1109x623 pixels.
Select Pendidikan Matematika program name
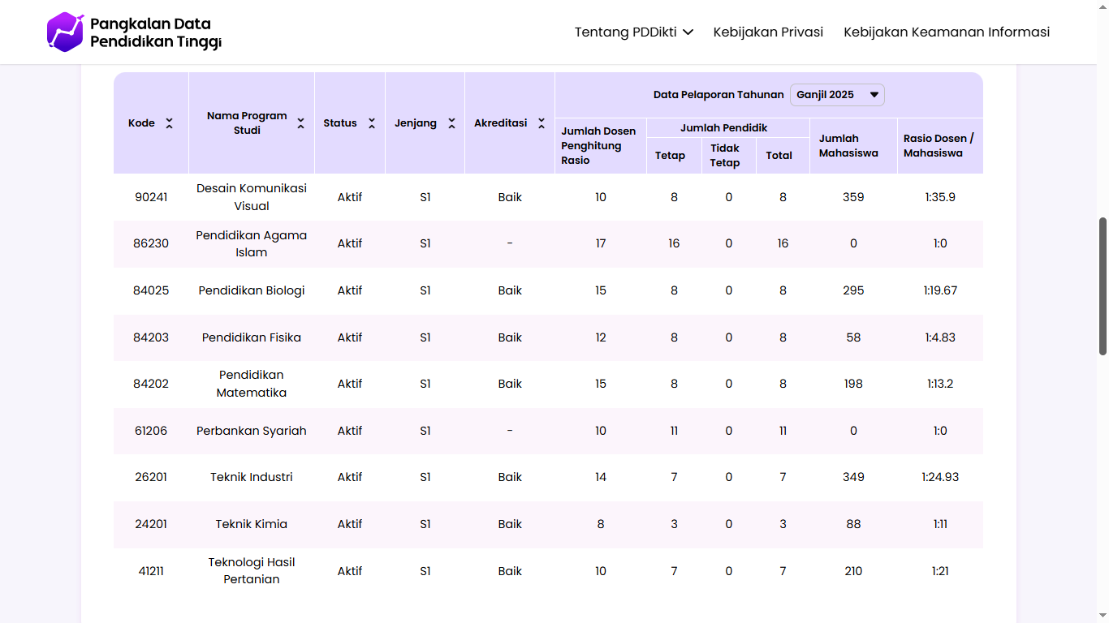pos(252,384)
